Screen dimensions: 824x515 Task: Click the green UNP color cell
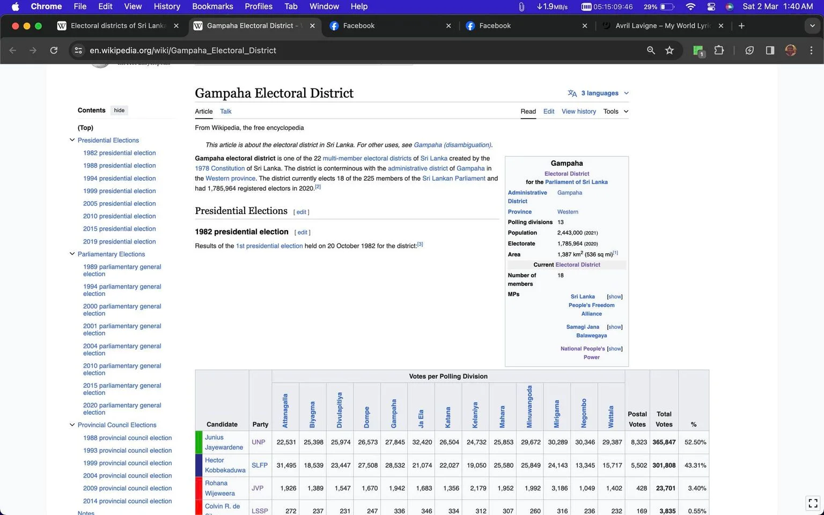pos(198,443)
